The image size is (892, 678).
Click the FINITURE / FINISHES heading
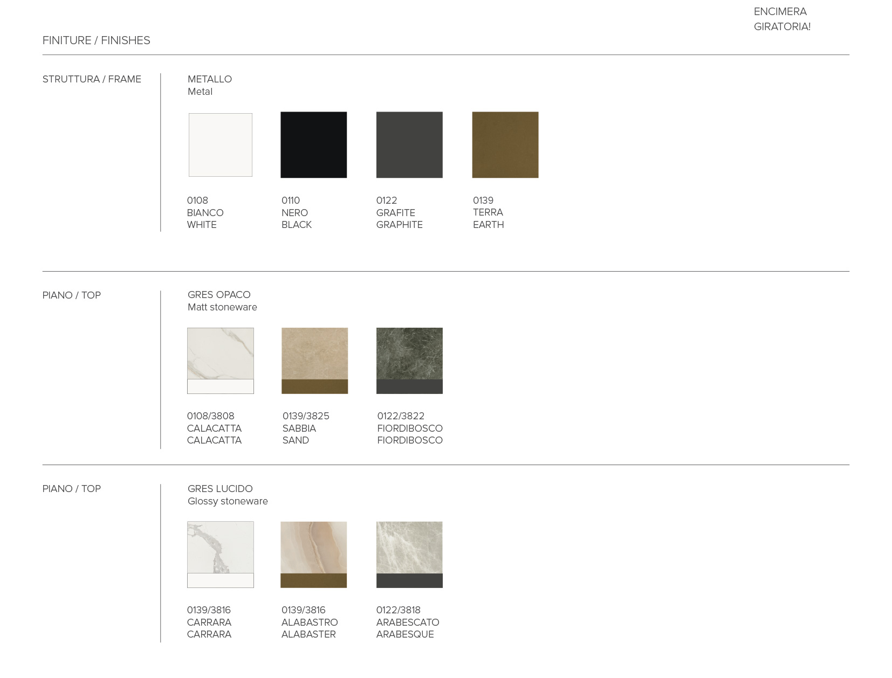click(96, 40)
